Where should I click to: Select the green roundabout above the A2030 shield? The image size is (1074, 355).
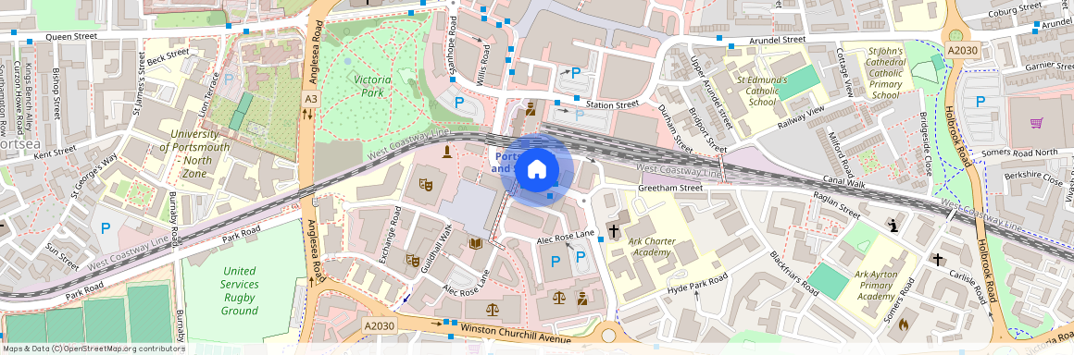coord(956,35)
